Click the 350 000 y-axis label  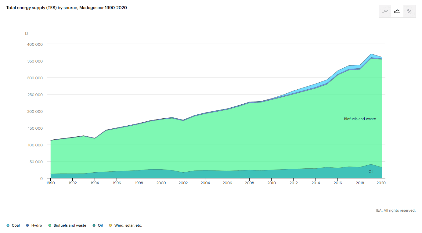(x=35, y=61)
